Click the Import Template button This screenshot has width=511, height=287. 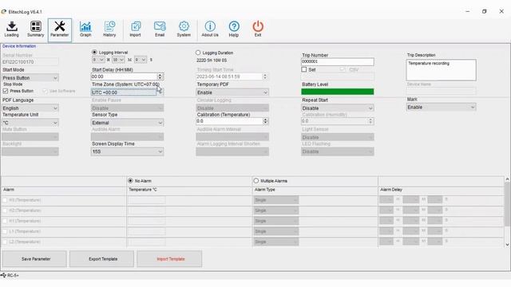pos(169,259)
